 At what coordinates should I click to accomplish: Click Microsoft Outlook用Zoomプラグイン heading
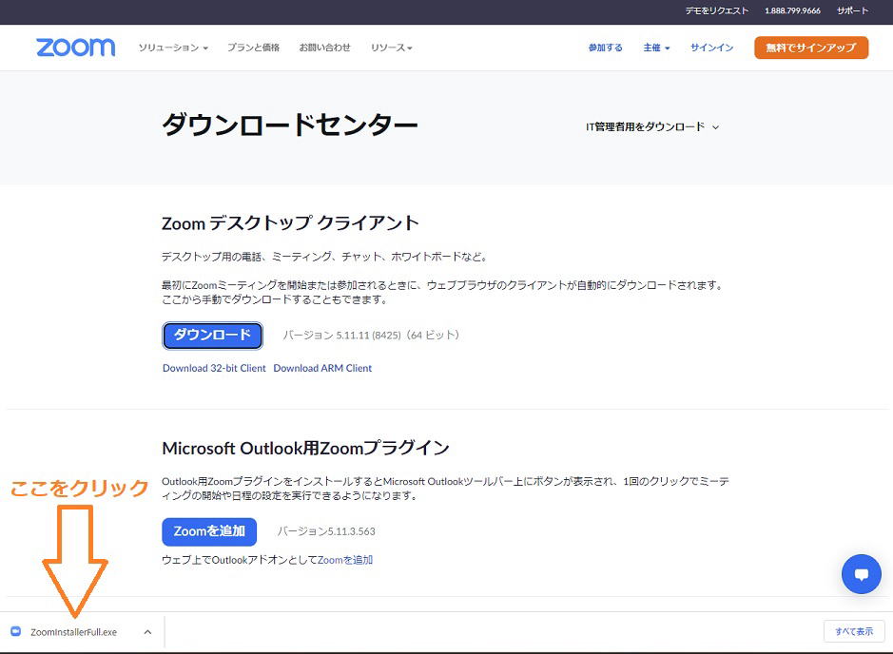click(306, 448)
